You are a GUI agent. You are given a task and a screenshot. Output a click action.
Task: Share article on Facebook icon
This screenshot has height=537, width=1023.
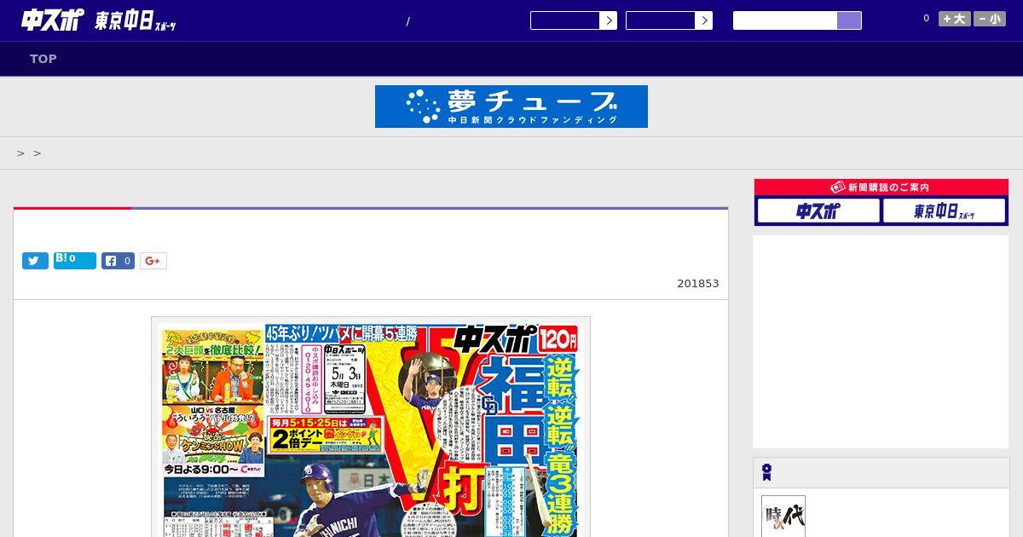pyautogui.click(x=118, y=261)
